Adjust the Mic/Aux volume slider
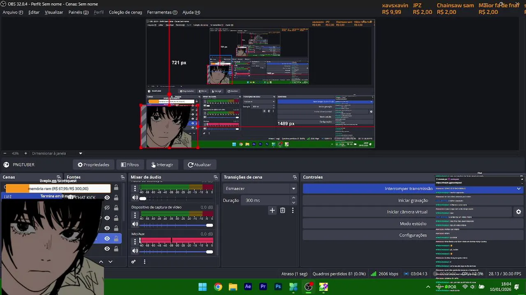This screenshot has width=526, height=295. [176, 252]
